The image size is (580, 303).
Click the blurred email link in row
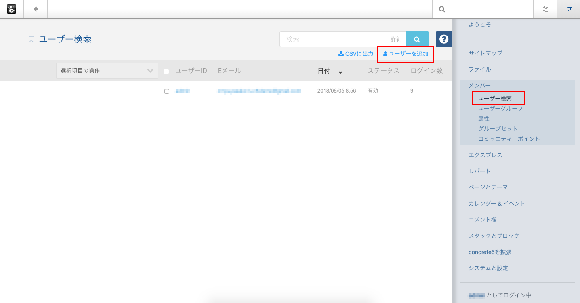click(259, 91)
